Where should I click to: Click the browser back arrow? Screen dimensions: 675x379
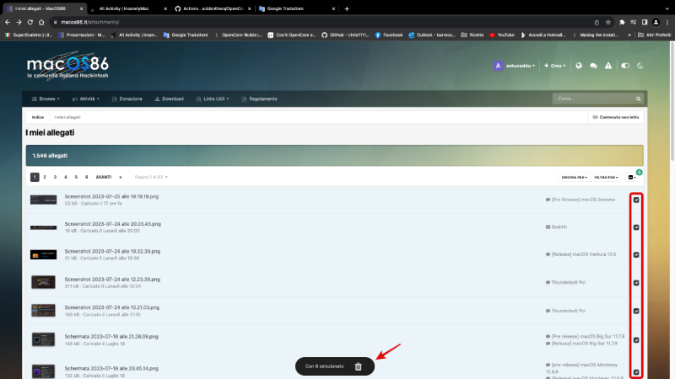click(x=8, y=22)
